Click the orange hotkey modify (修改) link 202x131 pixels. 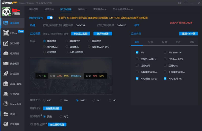(x=137, y=25)
